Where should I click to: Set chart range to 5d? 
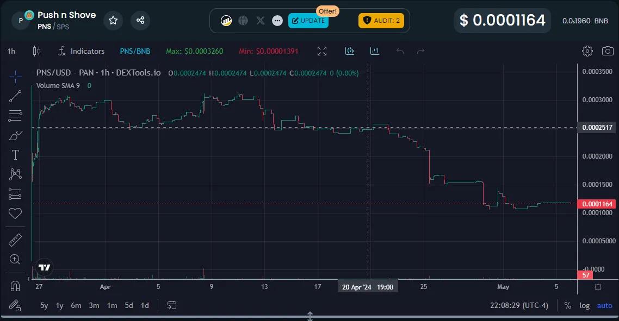point(129,305)
